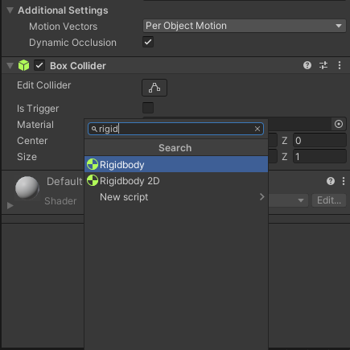Screen dimensions: 350x350
Task: Collapse the Additional Settings section
Action: coord(10,10)
